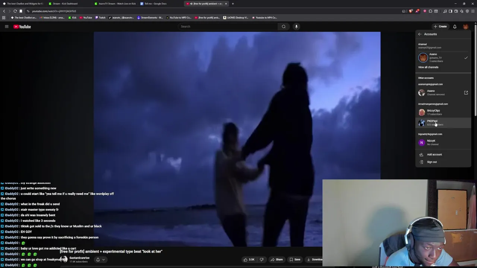
Task: Go to the YouTube home logo
Action: tap(22, 26)
